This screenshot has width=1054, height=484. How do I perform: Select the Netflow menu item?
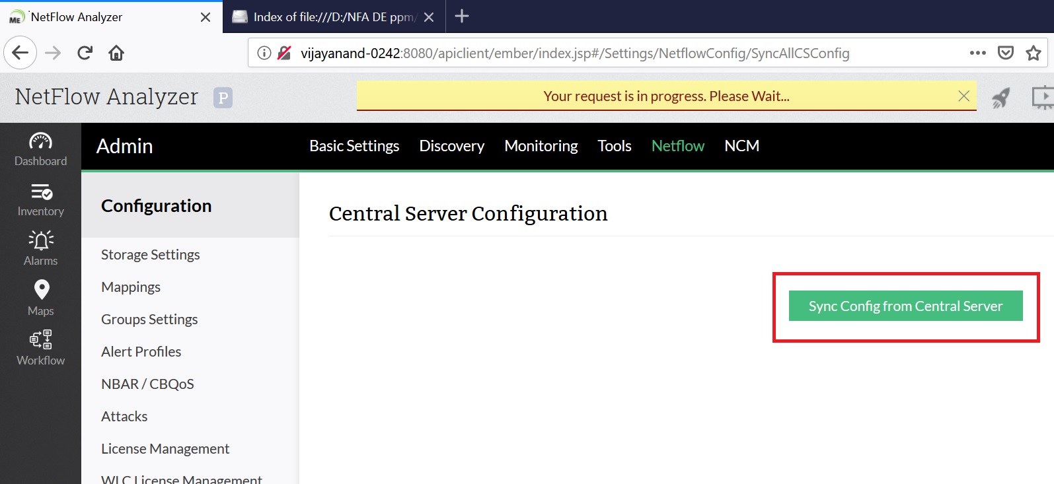[x=678, y=146]
